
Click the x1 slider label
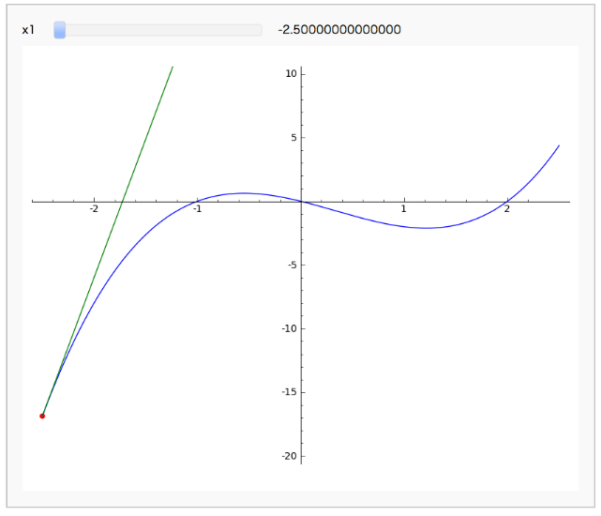[x=28, y=30]
